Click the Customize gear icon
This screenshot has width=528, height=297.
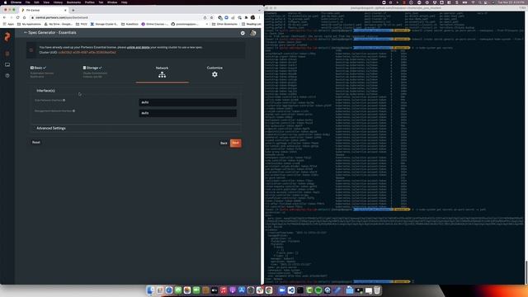214,74
